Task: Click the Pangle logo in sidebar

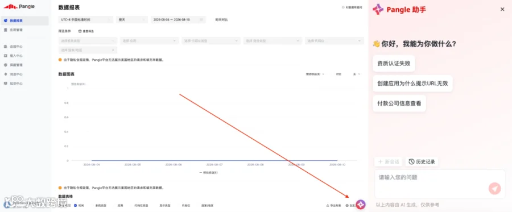Action: pos(19,6)
